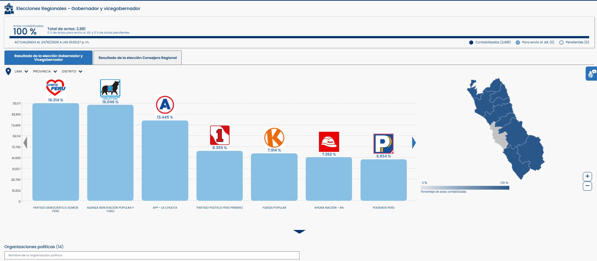Click the Fuerza Popular results bar
Image resolution: width=597 pixels, height=261 pixels.
(x=274, y=177)
